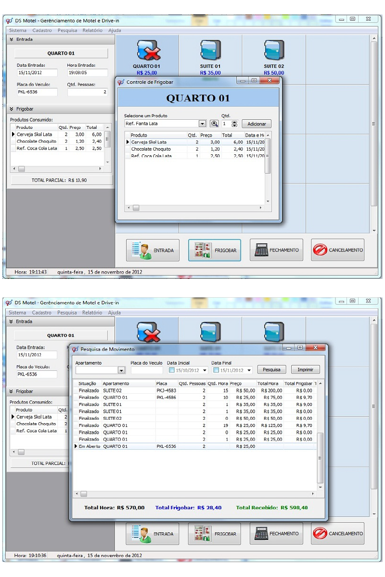This screenshot has height=577, width=385.
Task: Click the vertical scrollbar of Pesquisa de Movimento table
Action: tap(321, 435)
